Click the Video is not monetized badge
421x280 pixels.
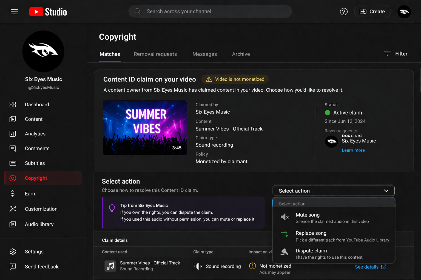click(235, 79)
